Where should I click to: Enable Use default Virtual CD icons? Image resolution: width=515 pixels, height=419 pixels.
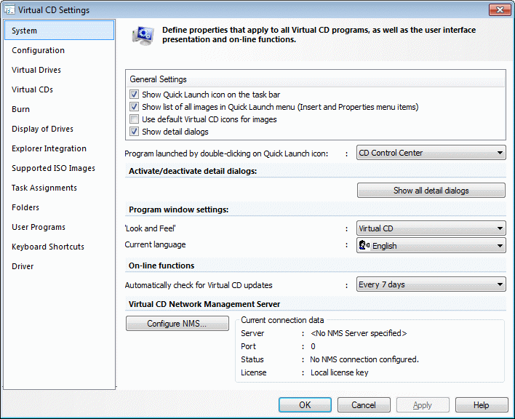pyautogui.click(x=134, y=119)
